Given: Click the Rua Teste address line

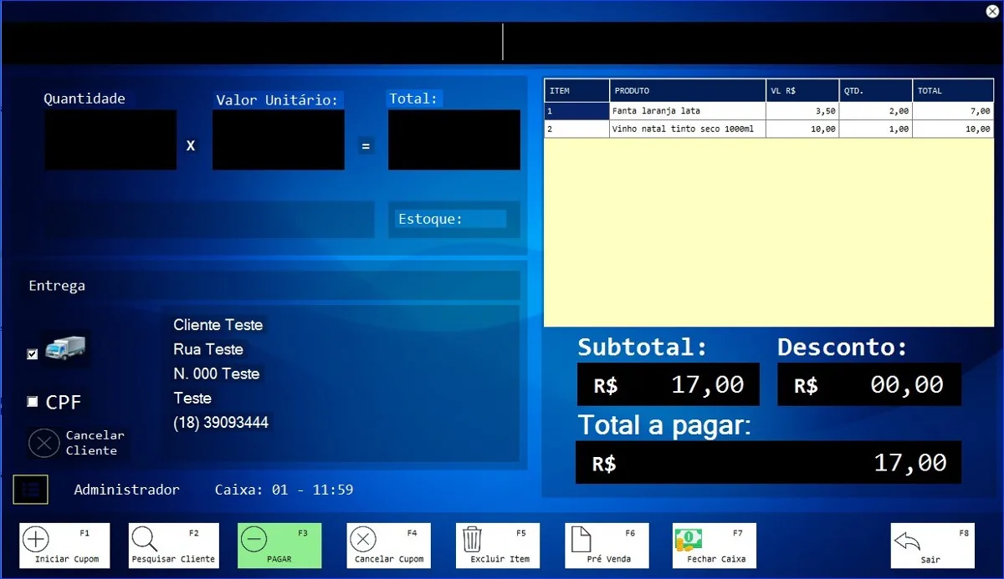Looking at the screenshot, I should 208,349.
